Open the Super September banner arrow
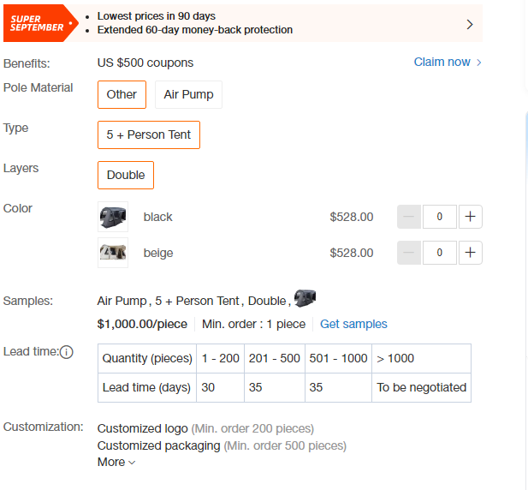528x490 pixels. [x=470, y=24]
